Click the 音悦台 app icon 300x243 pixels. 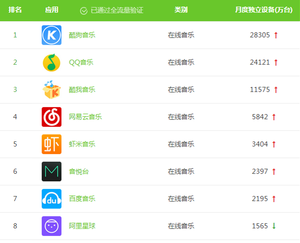(x=52, y=171)
